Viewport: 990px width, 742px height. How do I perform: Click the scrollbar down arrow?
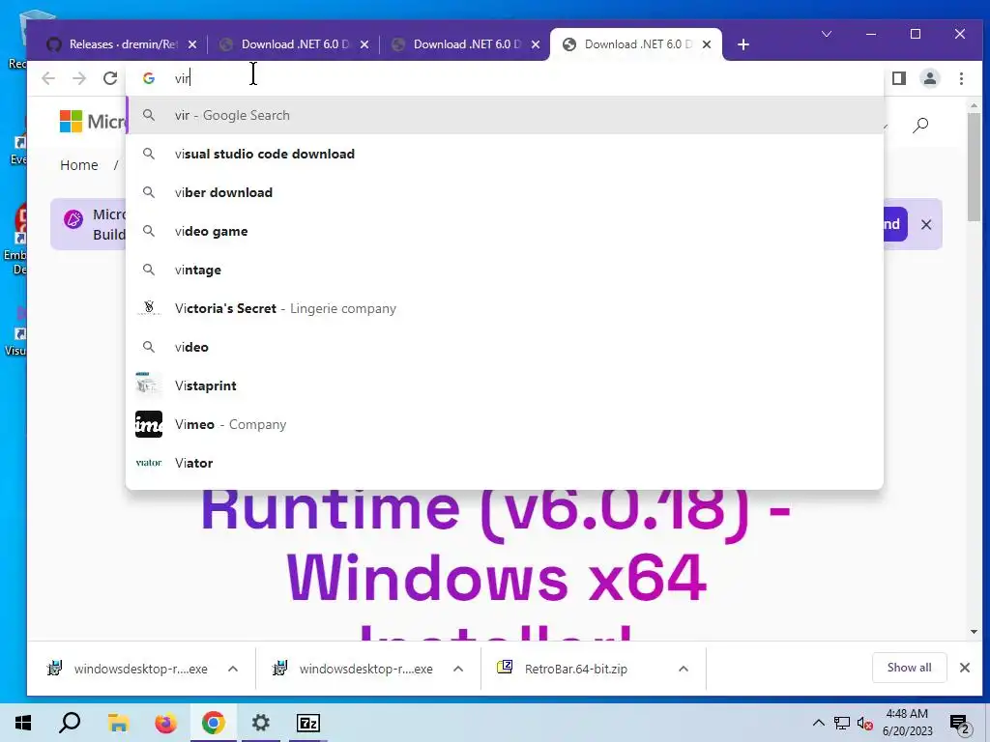coord(974,632)
